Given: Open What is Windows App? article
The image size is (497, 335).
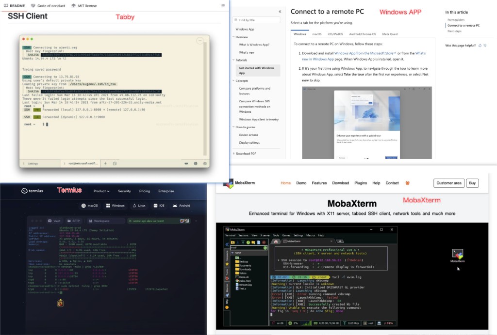Looking at the screenshot, I should pos(254,45).
